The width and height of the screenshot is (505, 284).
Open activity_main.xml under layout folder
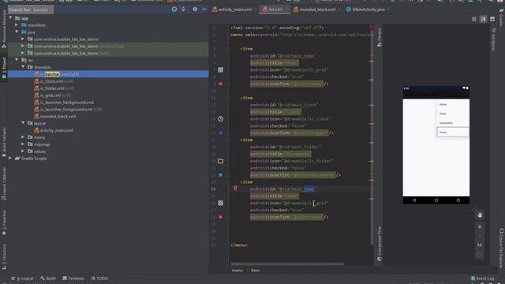(x=56, y=130)
